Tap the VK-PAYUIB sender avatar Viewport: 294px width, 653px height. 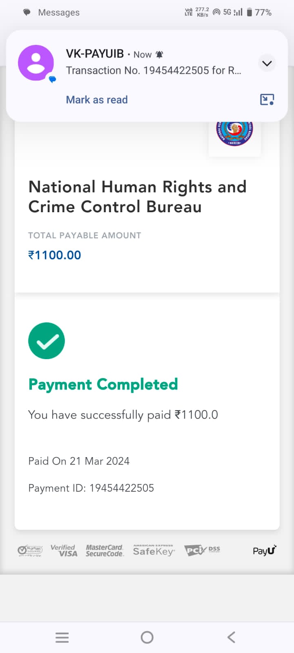(36, 63)
